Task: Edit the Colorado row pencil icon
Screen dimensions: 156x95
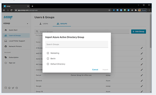Action: 142,70
